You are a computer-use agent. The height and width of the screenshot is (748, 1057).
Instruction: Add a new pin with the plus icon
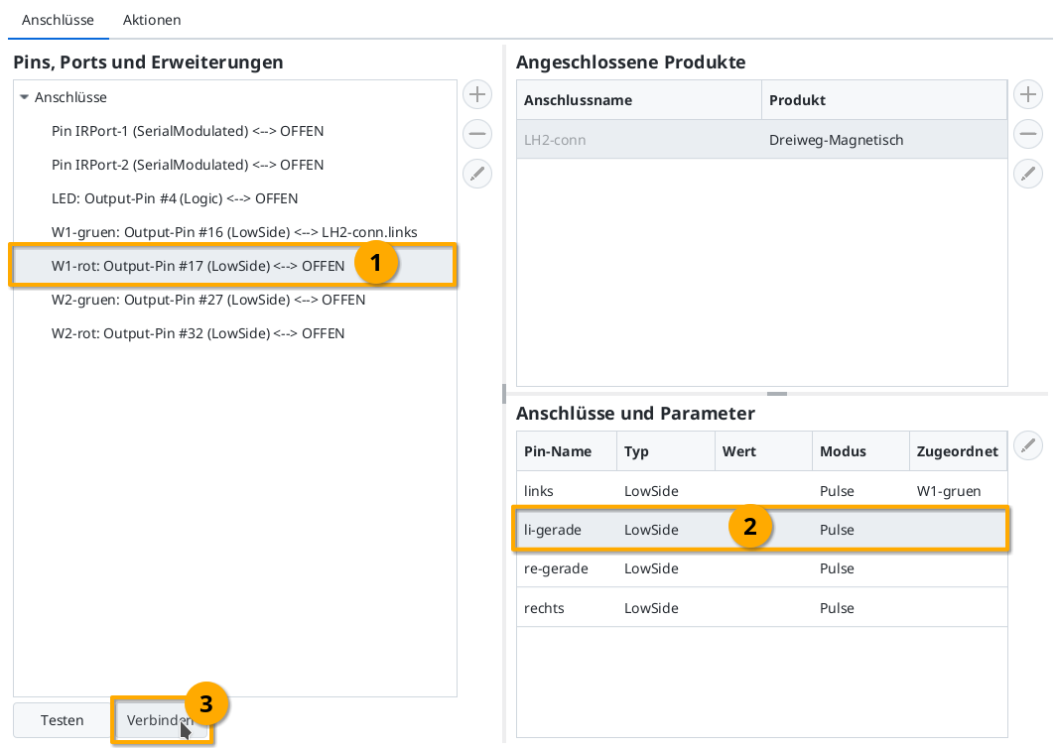pyautogui.click(x=476, y=94)
